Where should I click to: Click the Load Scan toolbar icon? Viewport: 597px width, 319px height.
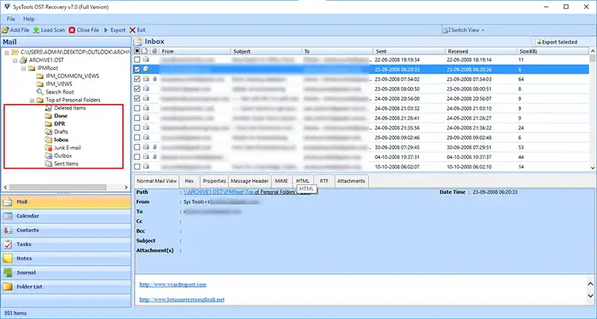tap(36, 30)
